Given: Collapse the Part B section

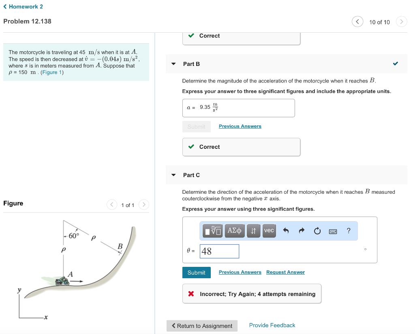Looking at the screenshot, I should pyautogui.click(x=173, y=63).
